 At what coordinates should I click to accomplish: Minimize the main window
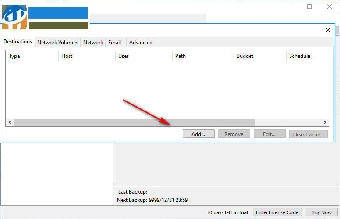[x=290, y=7]
